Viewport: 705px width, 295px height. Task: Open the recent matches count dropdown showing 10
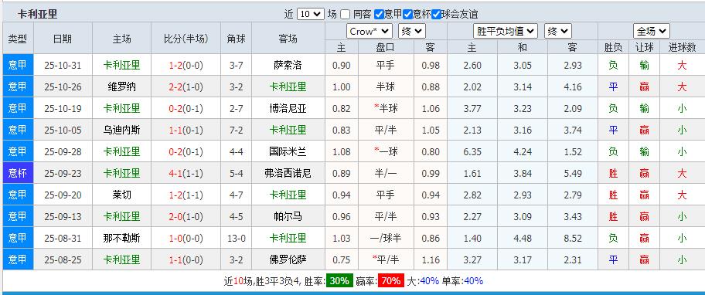(310, 15)
